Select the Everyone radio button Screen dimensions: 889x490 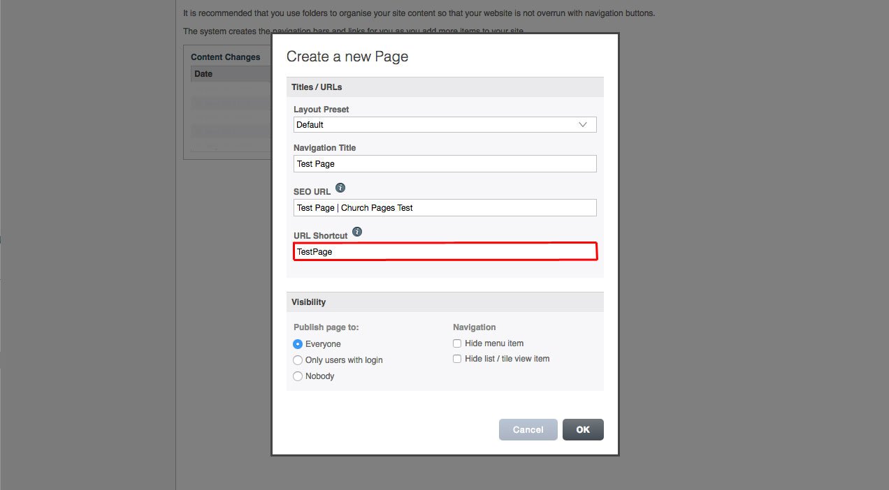click(x=298, y=344)
